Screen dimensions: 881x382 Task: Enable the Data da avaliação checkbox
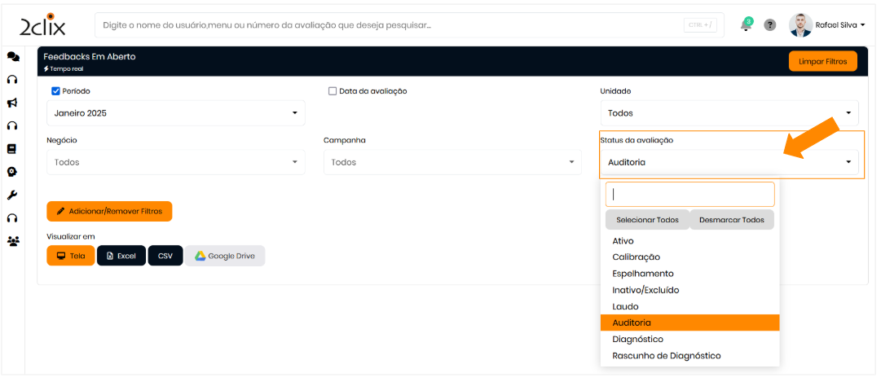333,91
